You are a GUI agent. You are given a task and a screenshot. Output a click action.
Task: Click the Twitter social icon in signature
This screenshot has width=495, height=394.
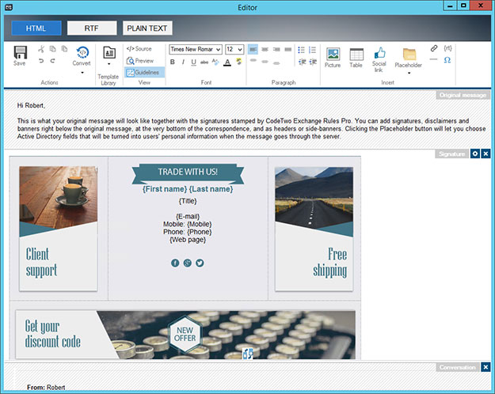pos(200,263)
